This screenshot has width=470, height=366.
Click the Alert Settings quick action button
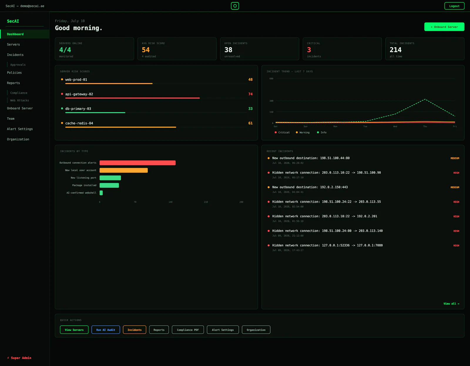click(x=223, y=330)
